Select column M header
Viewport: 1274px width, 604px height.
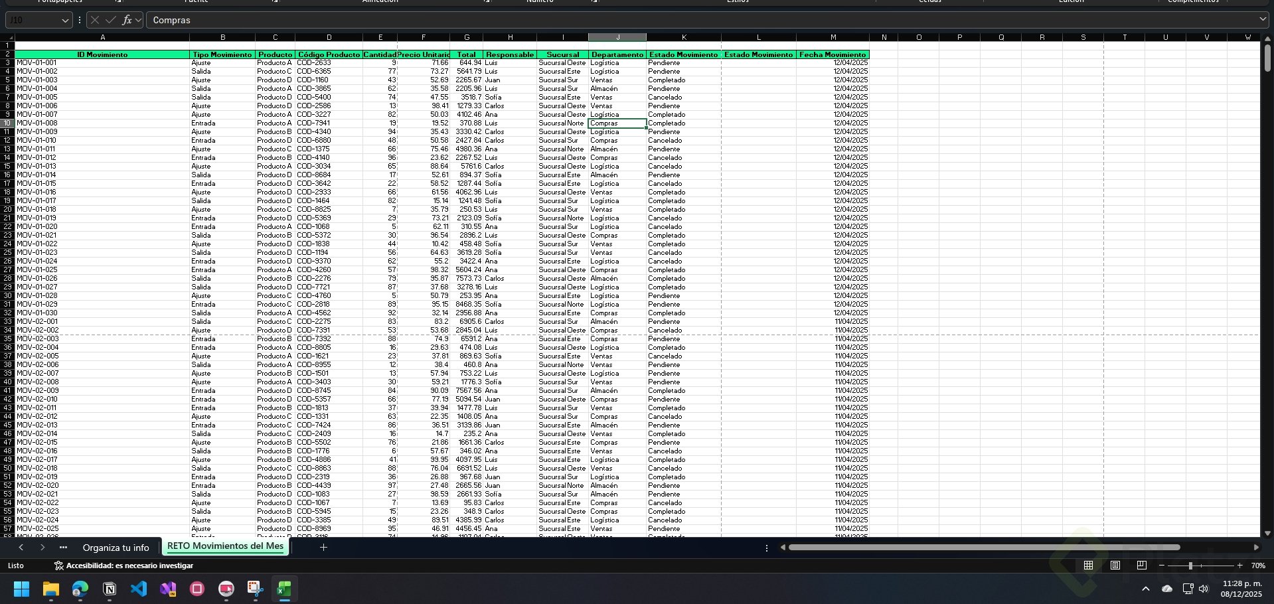click(833, 37)
